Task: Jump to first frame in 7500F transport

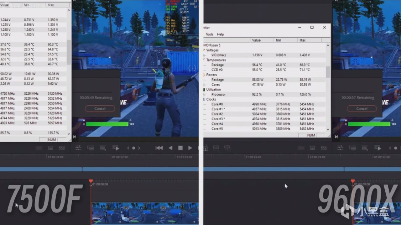Action: point(159,148)
